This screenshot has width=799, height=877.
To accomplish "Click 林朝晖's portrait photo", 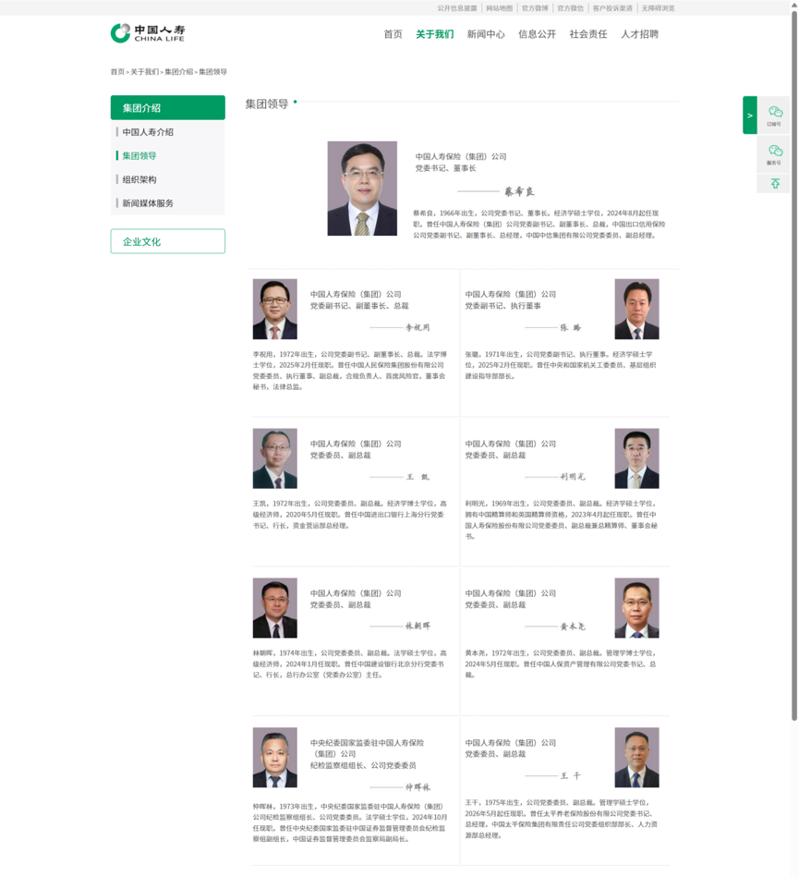I will tap(275, 608).
